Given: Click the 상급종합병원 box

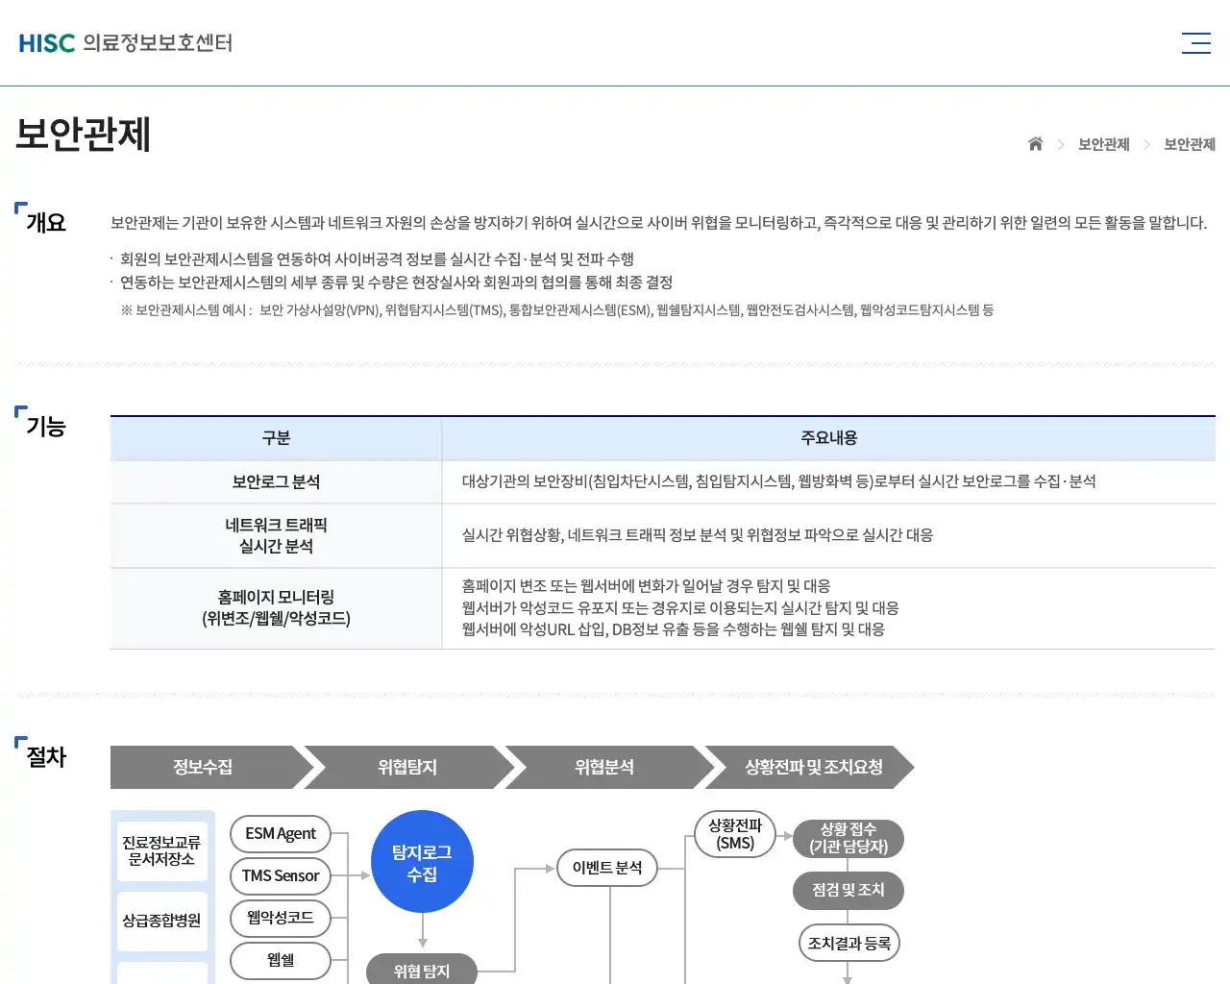Looking at the screenshot, I should (162, 920).
